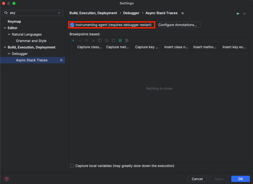Add a new capture point with plus icon
This screenshot has height=184, width=253.
click(x=73, y=40)
